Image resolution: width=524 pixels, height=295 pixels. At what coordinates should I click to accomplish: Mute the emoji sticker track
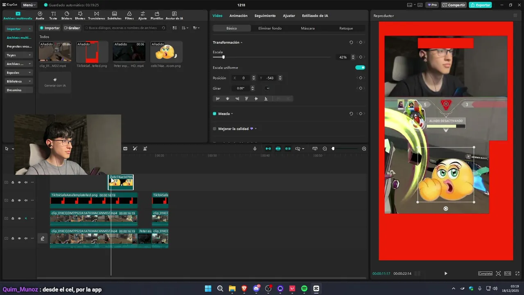(x=26, y=182)
